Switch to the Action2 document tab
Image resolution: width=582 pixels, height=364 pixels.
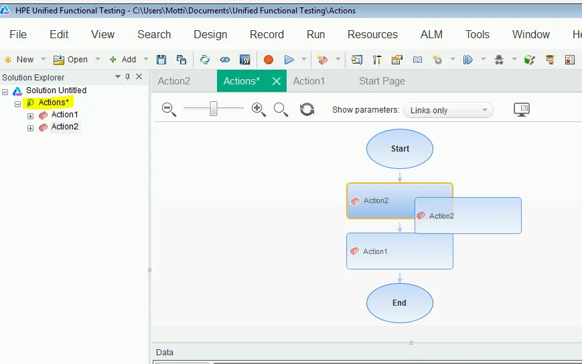pyautogui.click(x=174, y=81)
